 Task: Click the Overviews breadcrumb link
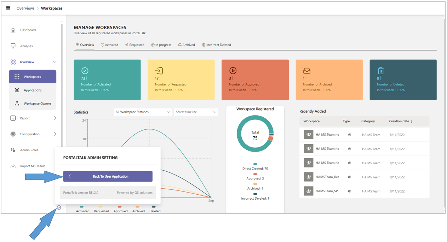click(x=25, y=8)
